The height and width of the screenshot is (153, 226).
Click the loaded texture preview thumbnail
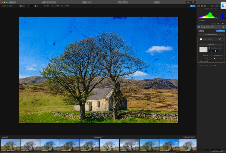click(203, 50)
